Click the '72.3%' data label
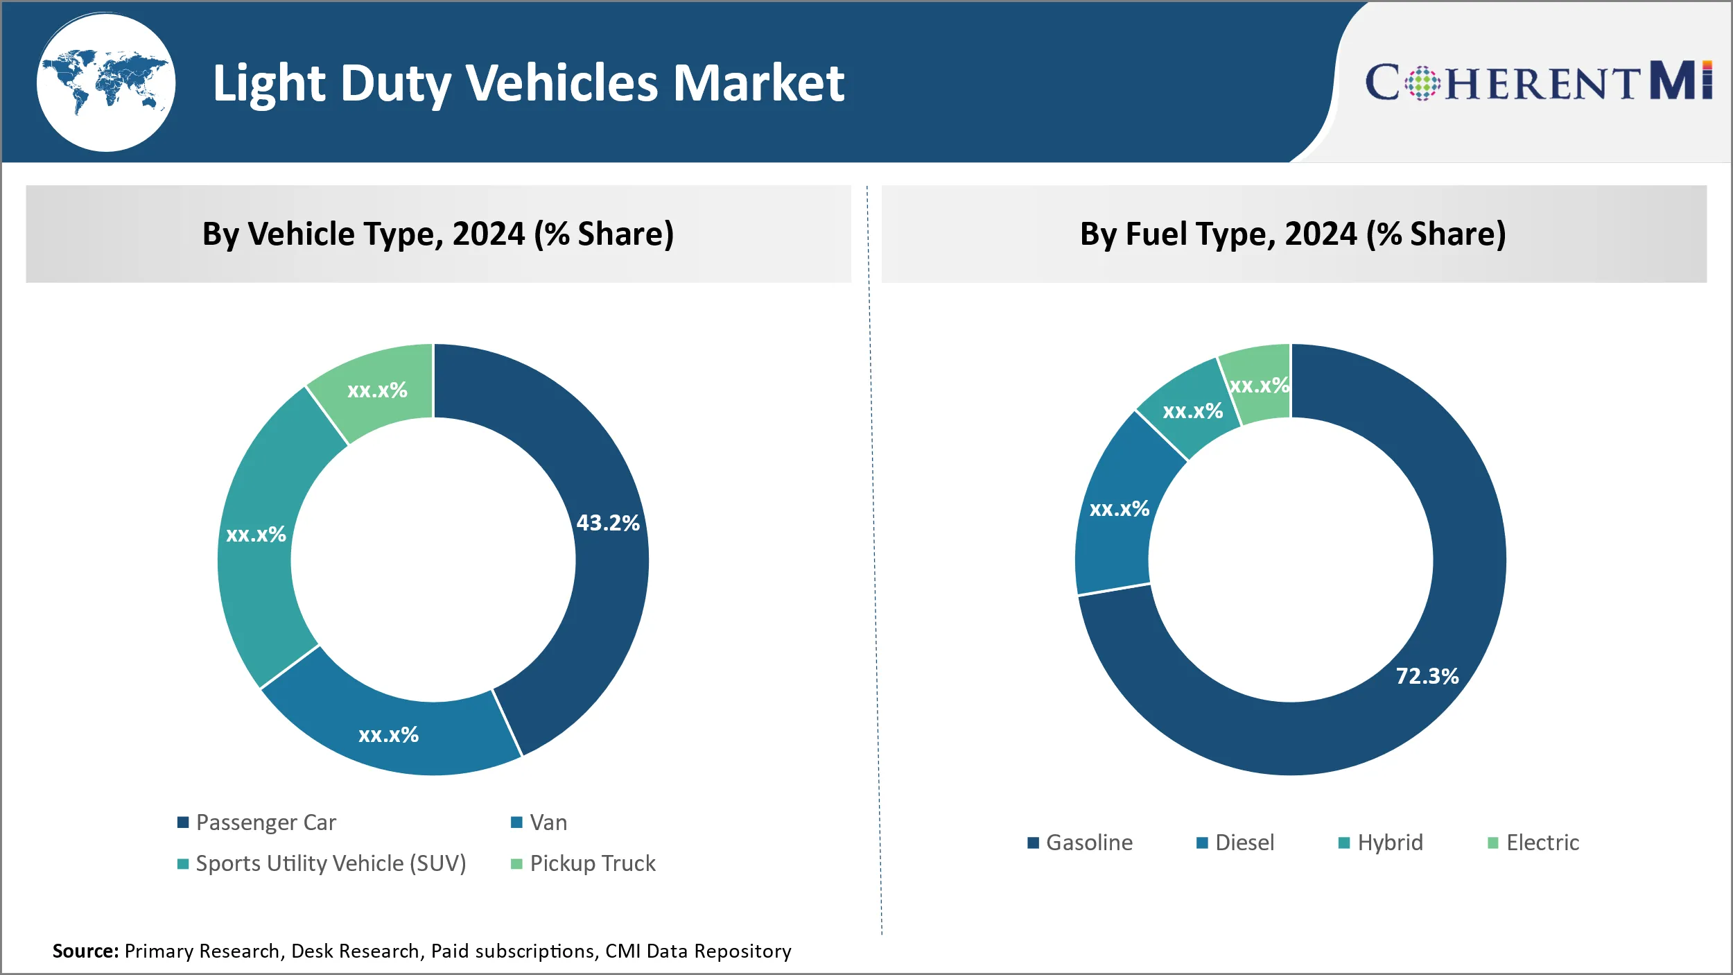 1427,676
